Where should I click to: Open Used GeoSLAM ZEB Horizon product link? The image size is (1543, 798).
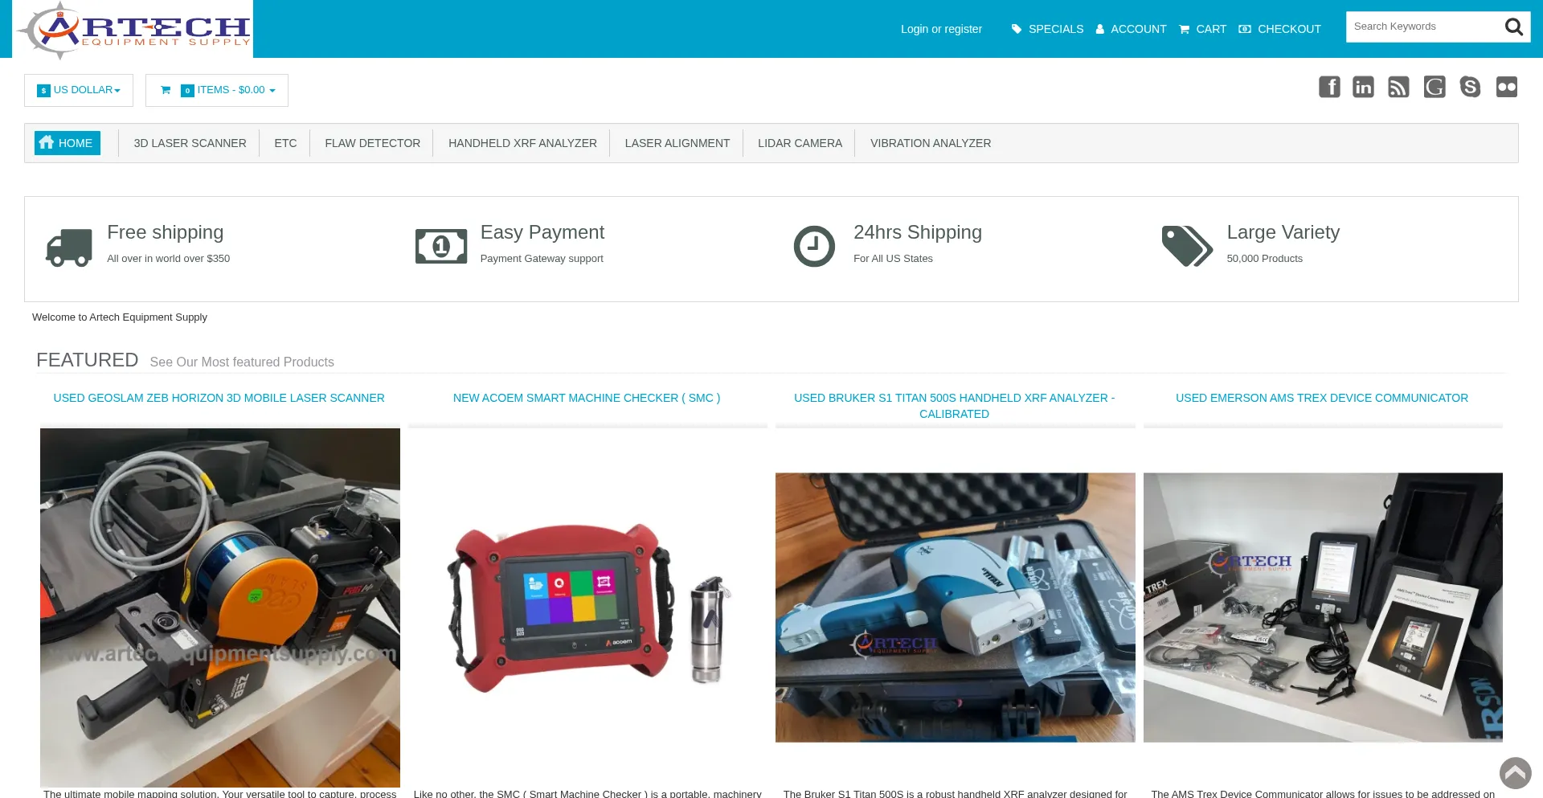pos(219,398)
